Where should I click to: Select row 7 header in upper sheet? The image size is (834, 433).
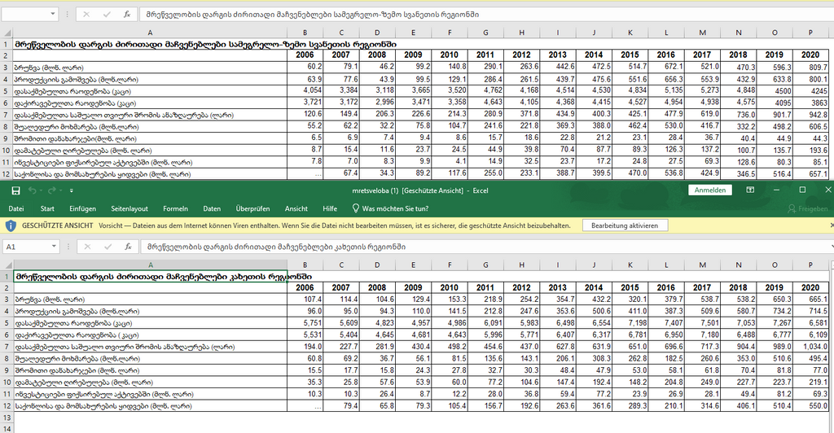click(6, 115)
